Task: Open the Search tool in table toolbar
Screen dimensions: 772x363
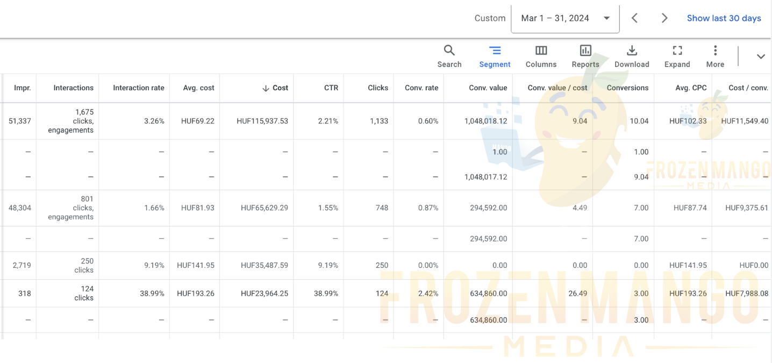Action: click(x=449, y=56)
